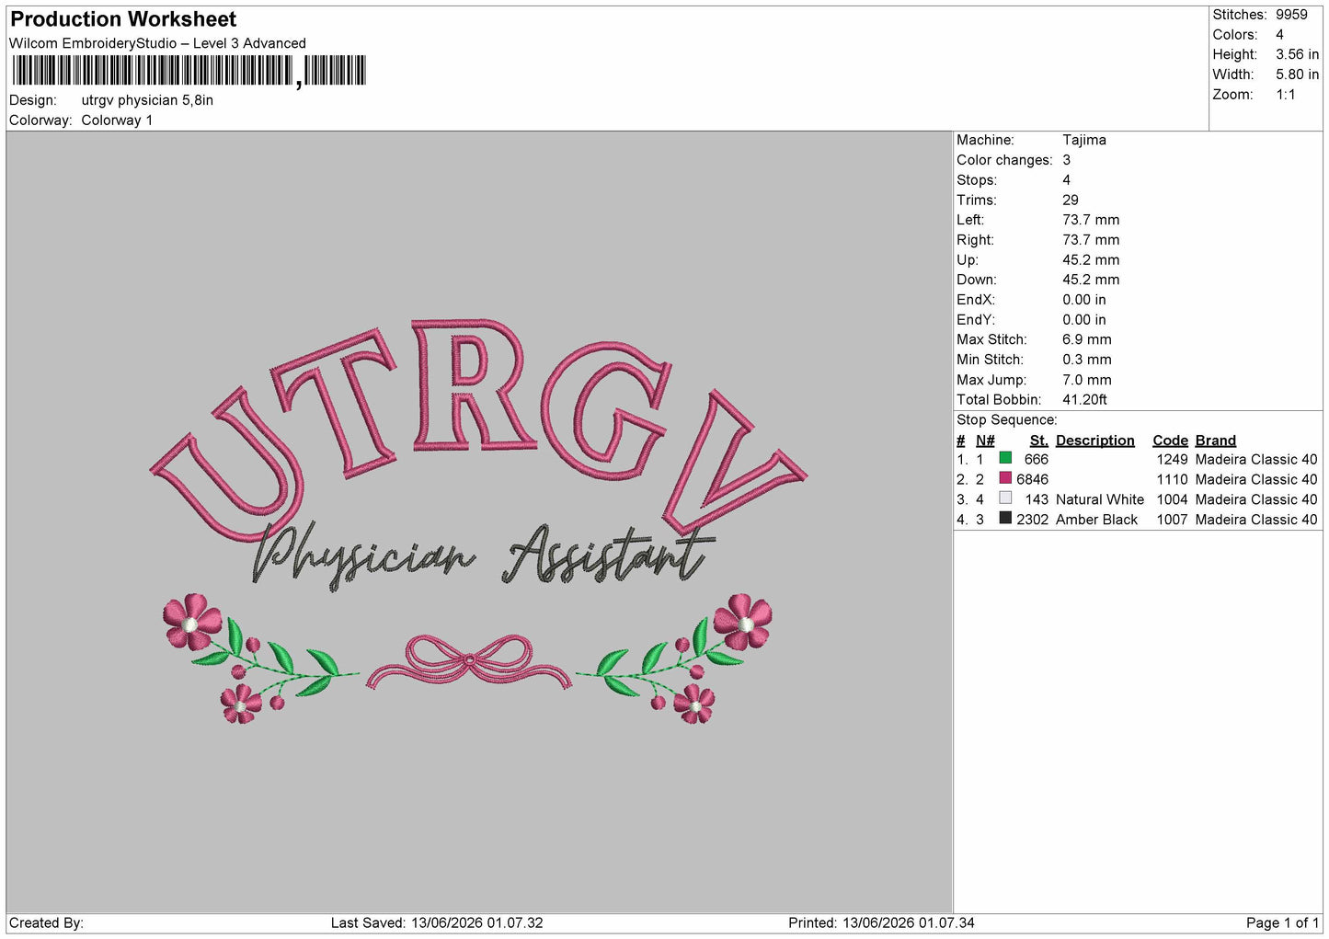Click the 'N#' column header
The width and height of the screenshot is (1329, 939).
click(985, 441)
